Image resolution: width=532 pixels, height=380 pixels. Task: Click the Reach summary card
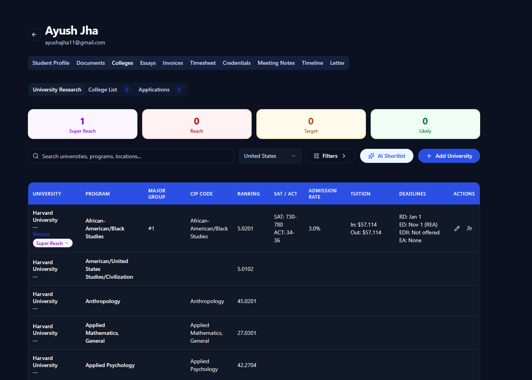tap(197, 124)
